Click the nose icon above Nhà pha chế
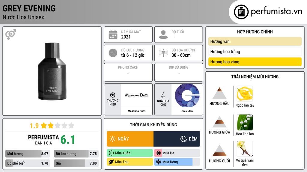 tap(163, 95)
